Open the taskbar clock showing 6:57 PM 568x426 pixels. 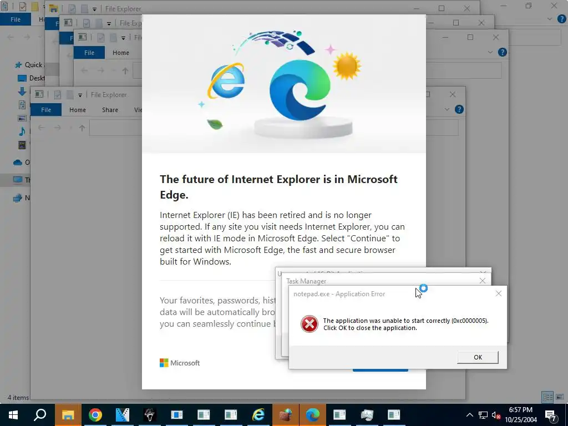pos(521,415)
